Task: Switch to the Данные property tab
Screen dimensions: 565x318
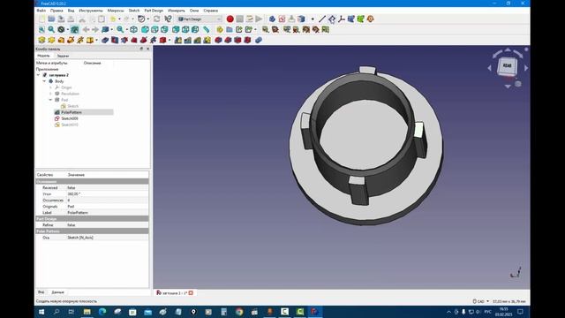Action: point(57,292)
